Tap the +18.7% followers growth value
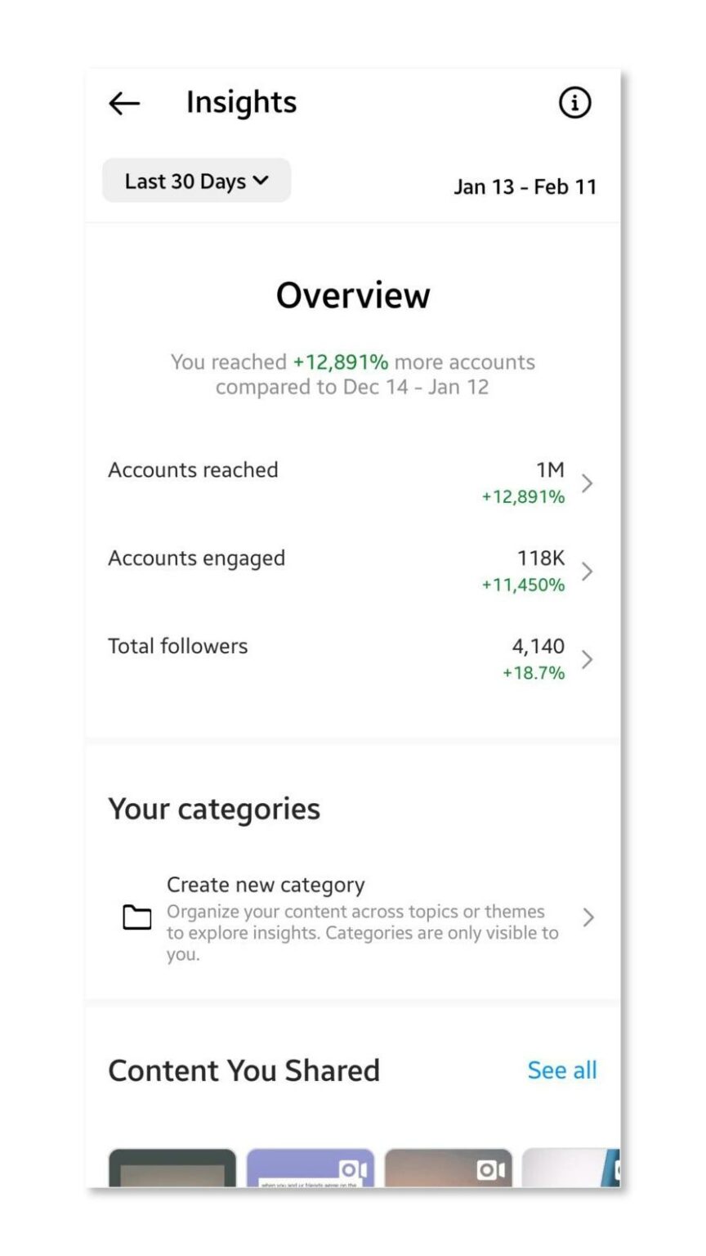Image resolution: width=706 pixels, height=1256 pixels. pyautogui.click(x=532, y=673)
